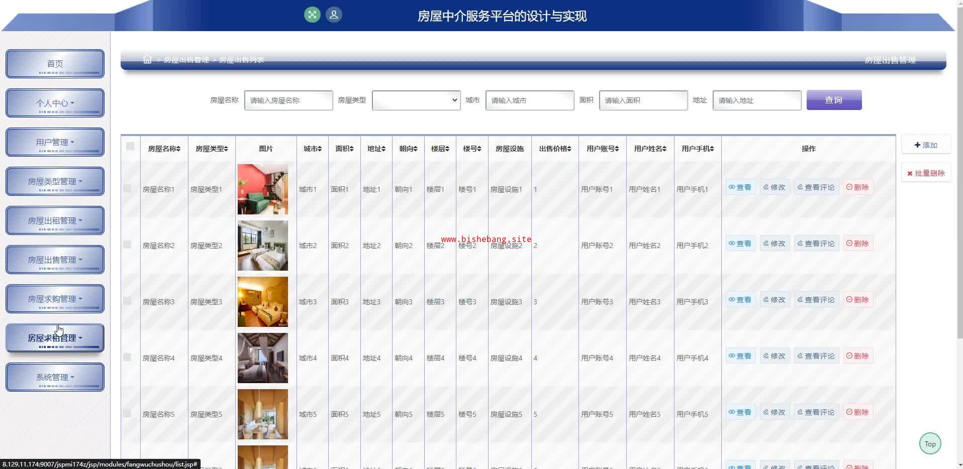Screen dimensions: 963x469
Task: Focus the 房屋名称 search input
Action: (x=288, y=100)
